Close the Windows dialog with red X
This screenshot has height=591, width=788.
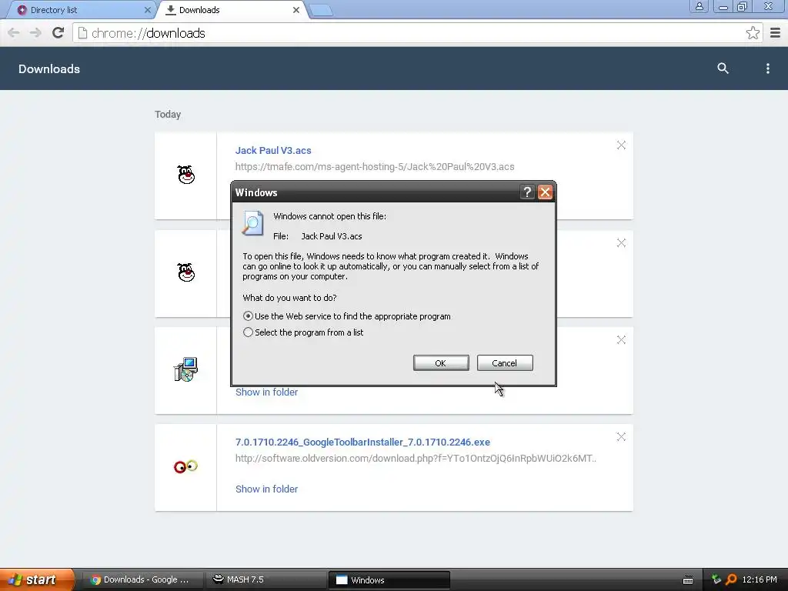coord(546,192)
